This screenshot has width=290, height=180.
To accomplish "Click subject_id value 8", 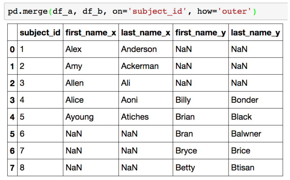I will (x=40, y=167).
